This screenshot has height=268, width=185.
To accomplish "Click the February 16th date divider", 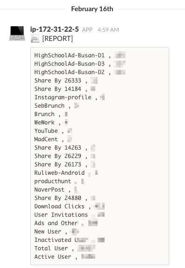I will tap(92, 9).
